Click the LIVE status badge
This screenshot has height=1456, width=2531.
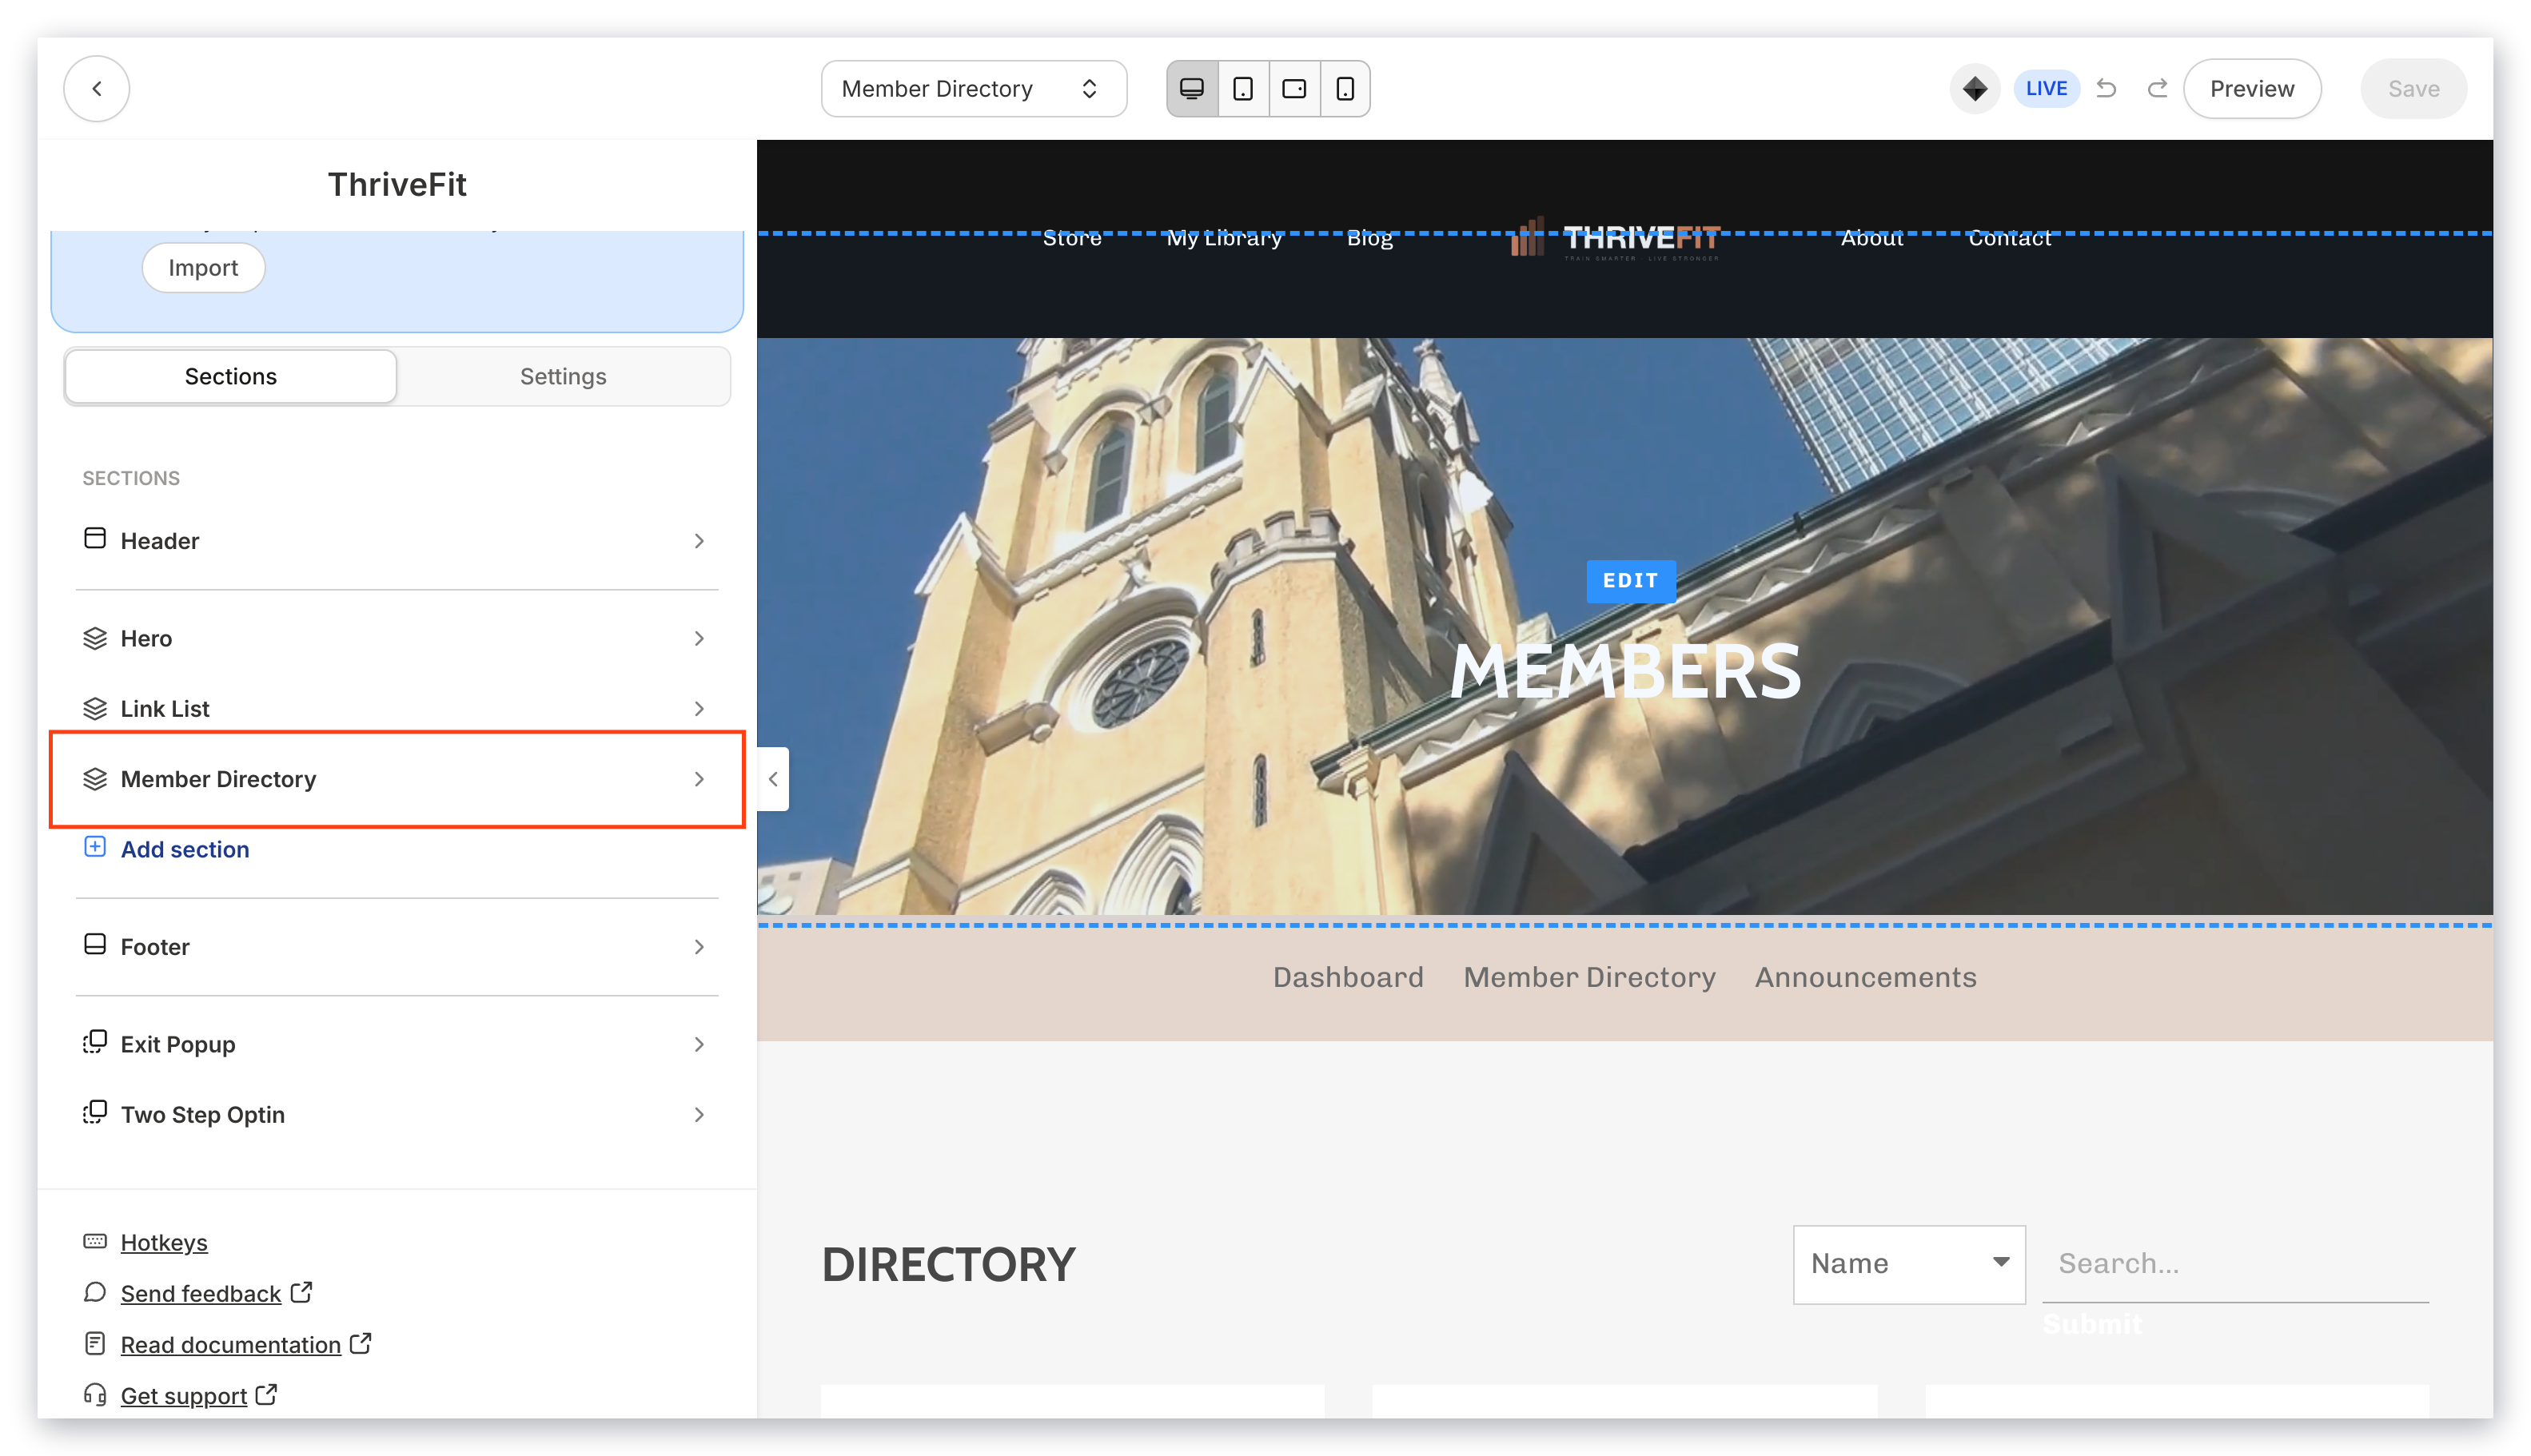click(2046, 89)
